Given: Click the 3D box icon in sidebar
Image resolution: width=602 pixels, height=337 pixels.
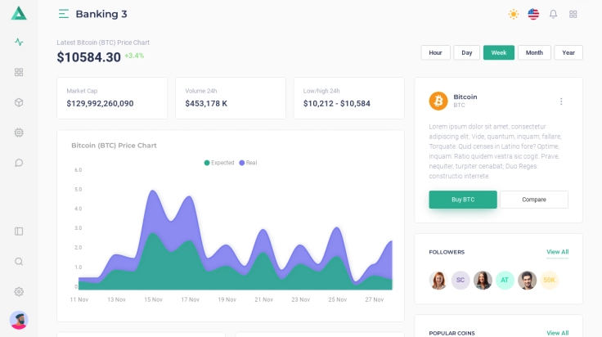Looking at the screenshot, I should [x=19, y=102].
